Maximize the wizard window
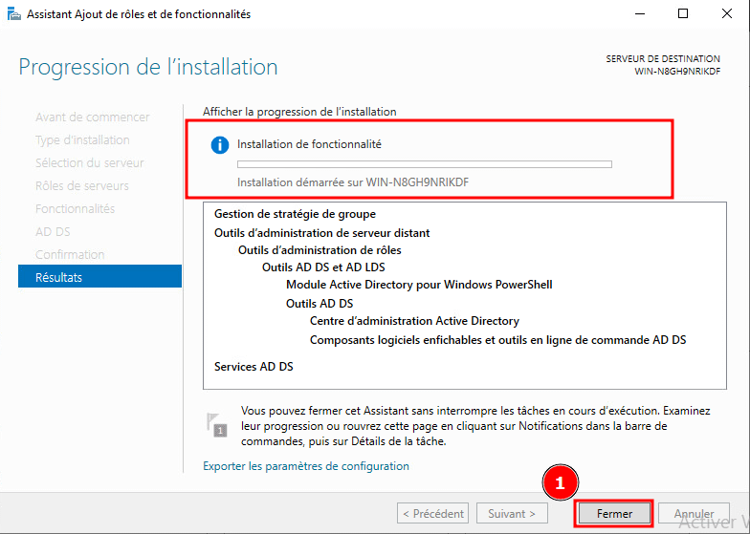Viewport: 750px width, 534px height. click(683, 14)
